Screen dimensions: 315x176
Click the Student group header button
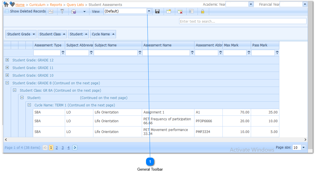78,34
